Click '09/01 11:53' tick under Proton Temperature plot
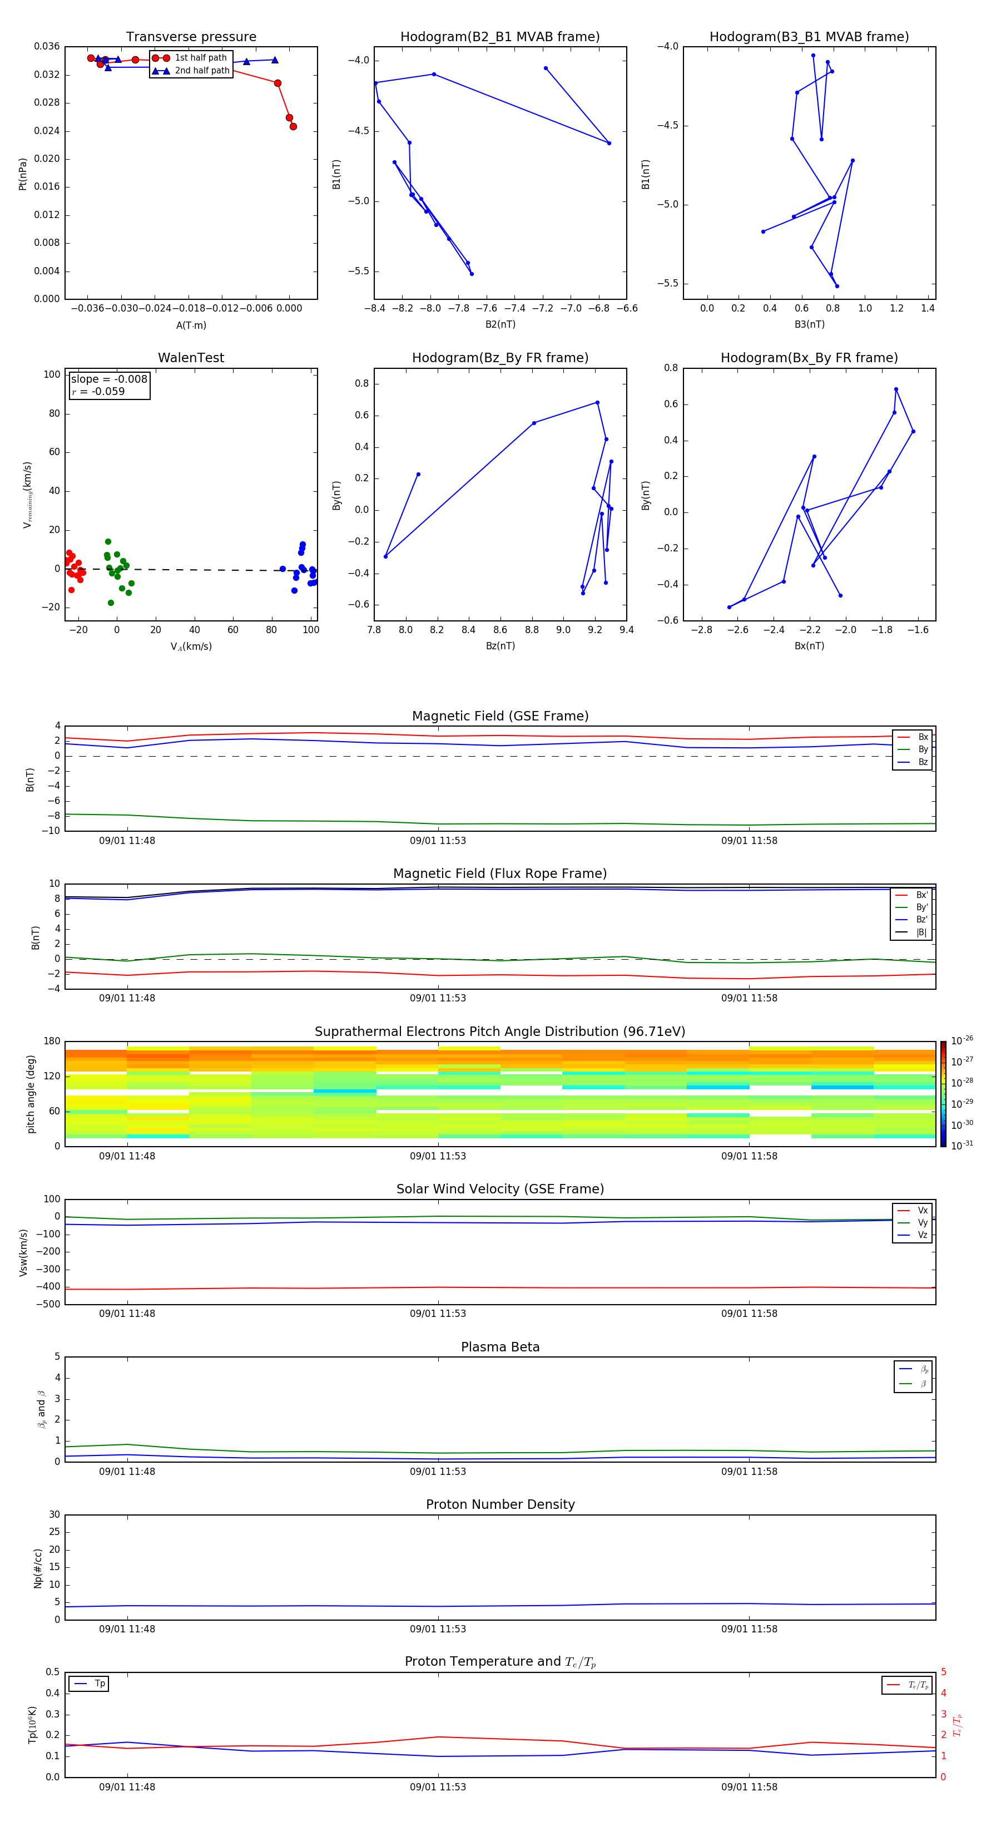1001x1836 pixels. pyautogui.click(x=438, y=1787)
